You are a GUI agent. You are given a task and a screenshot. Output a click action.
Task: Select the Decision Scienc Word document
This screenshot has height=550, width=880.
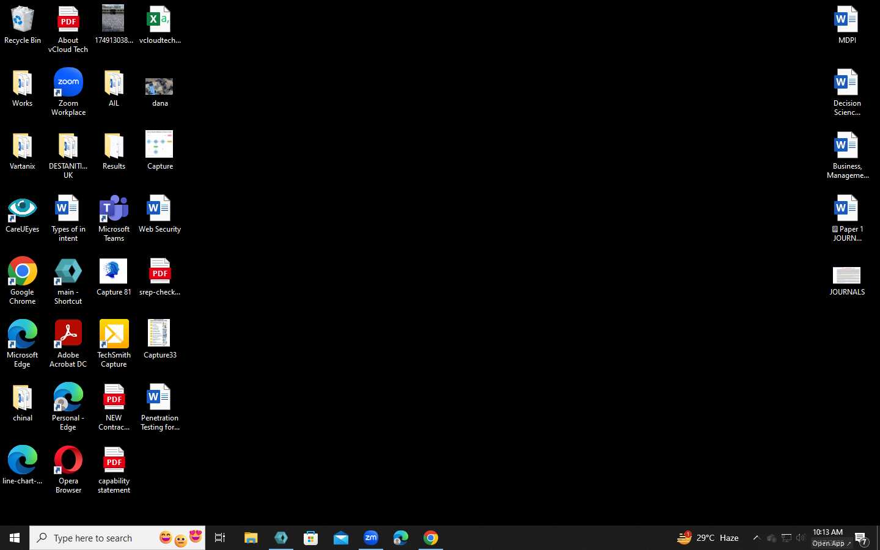point(847,92)
